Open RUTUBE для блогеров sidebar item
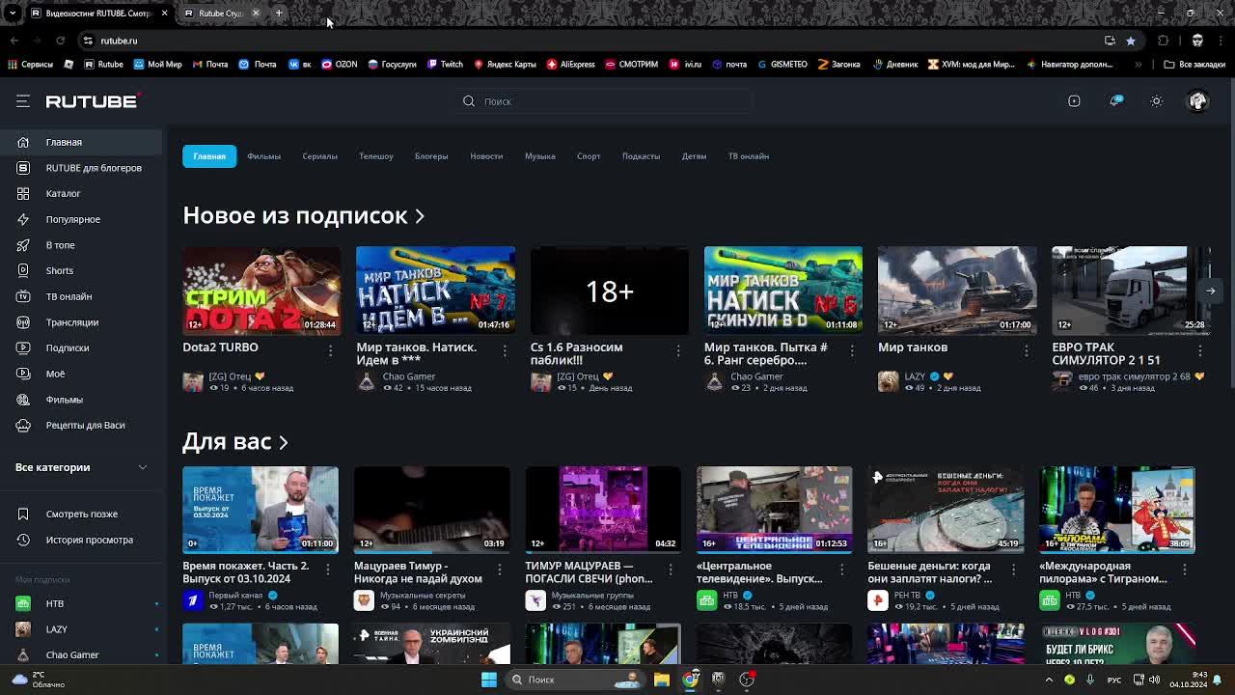 point(81,168)
